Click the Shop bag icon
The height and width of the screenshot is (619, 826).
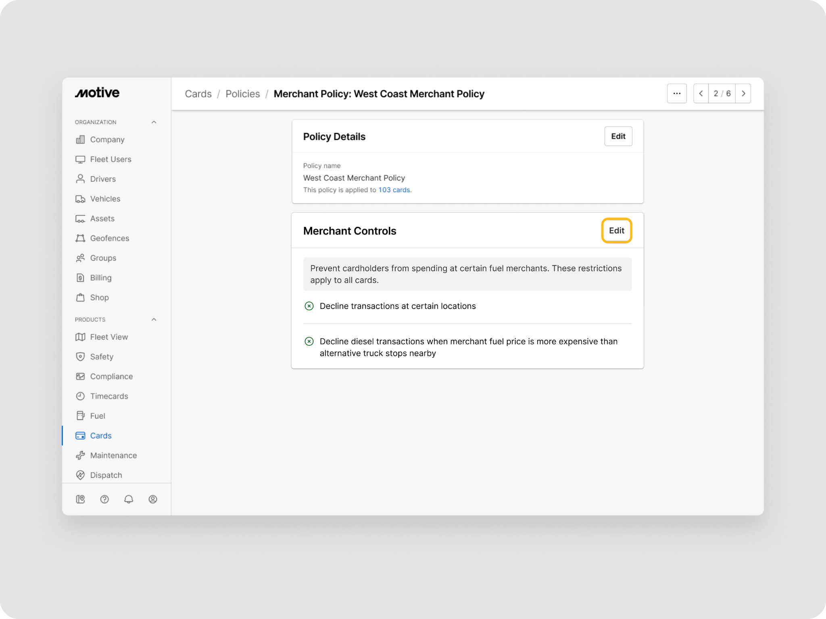(80, 297)
